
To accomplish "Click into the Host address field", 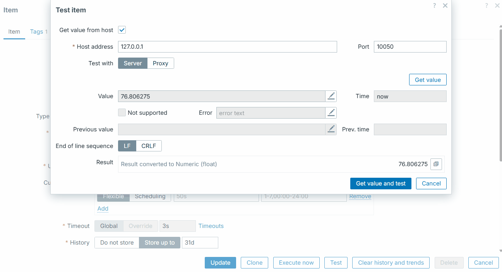I will (x=227, y=47).
